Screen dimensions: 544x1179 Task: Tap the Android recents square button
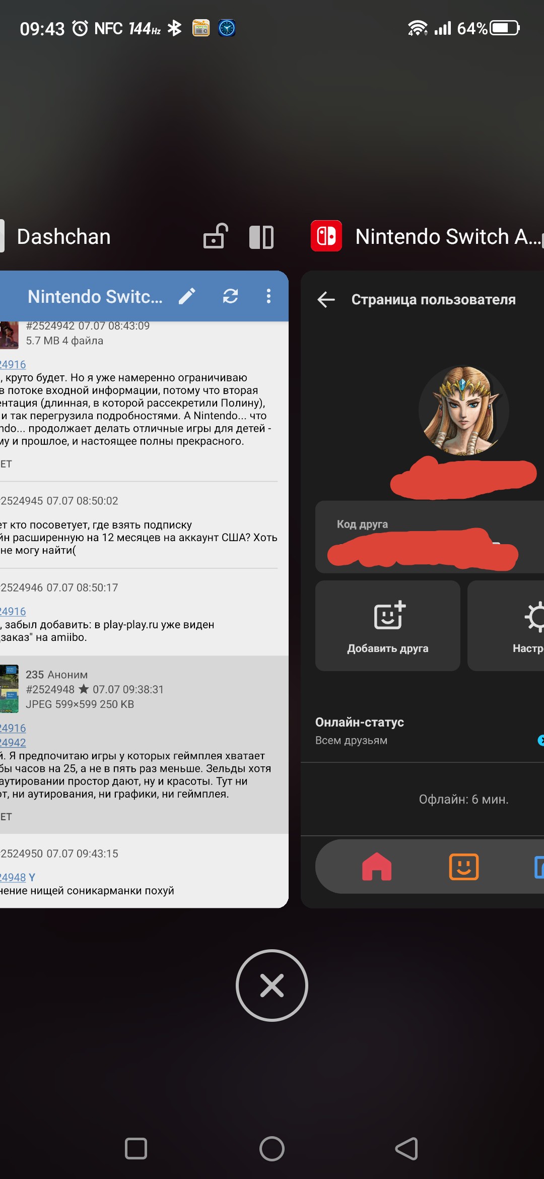(x=136, y=1149)
